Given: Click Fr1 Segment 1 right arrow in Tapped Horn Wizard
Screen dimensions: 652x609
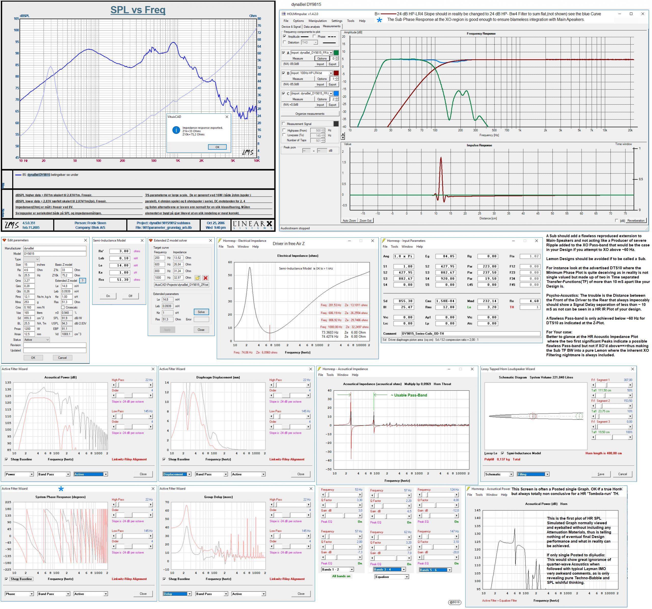Looking at the screenshot, I should coord(631,385).
